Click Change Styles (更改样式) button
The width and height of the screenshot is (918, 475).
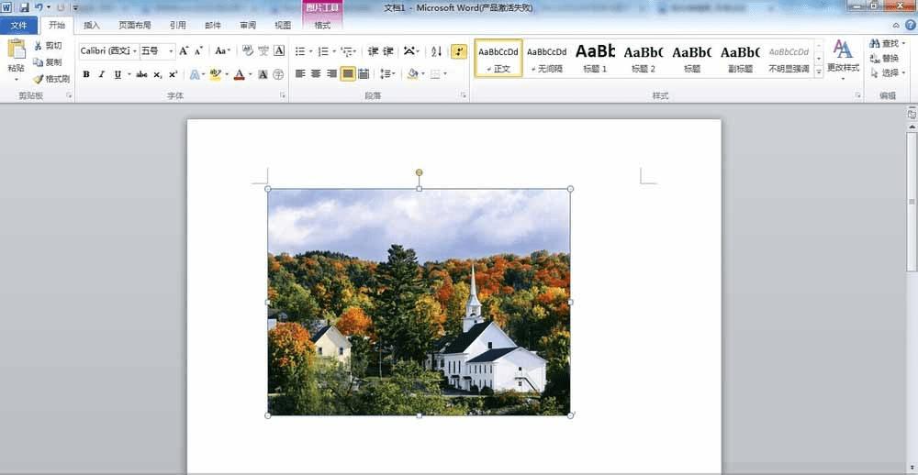coord(843,59)
